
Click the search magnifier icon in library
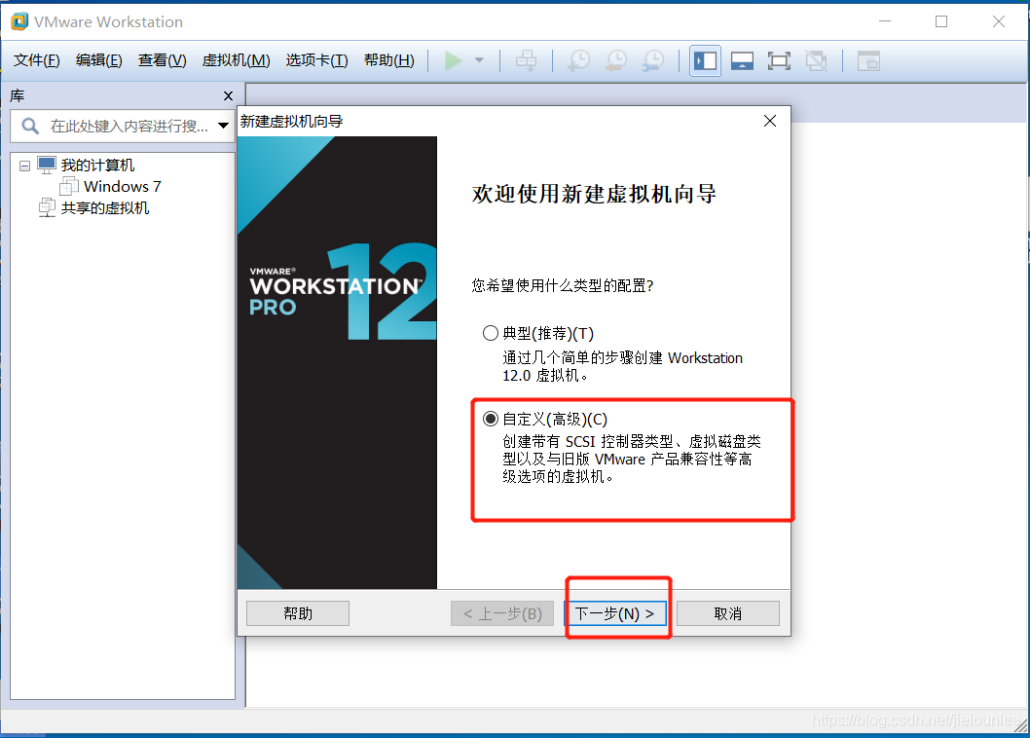30,126
